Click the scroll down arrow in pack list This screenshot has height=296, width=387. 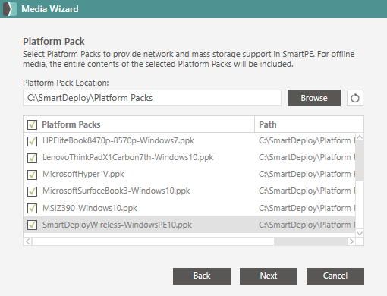tap(360, 233)
